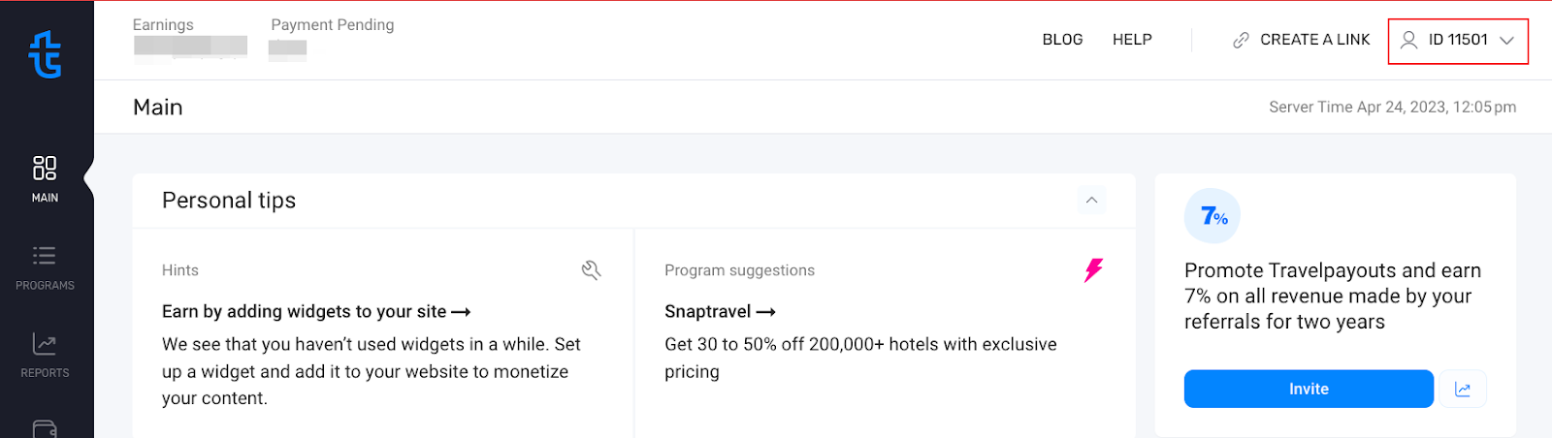
Task: Open the ID 11501 account dropdown
Action: [1458, 41]
